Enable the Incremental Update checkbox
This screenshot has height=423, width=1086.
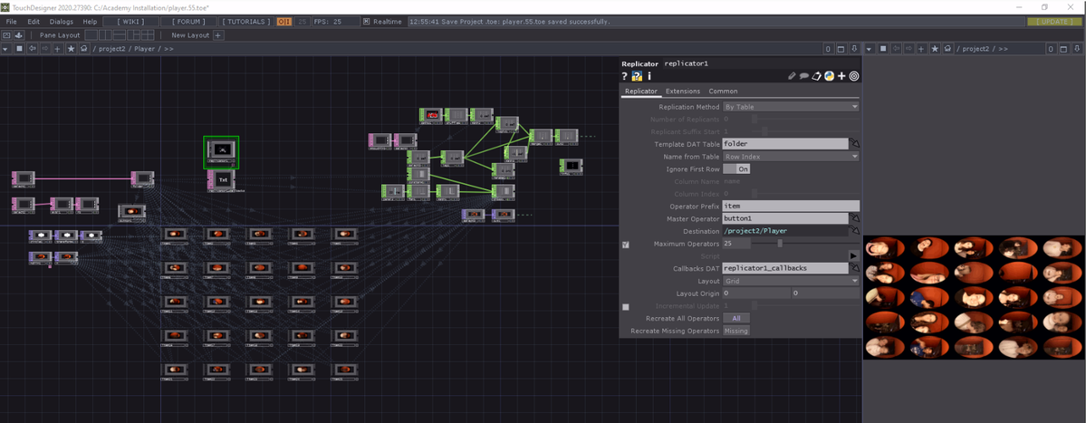[x=626, y=307]
